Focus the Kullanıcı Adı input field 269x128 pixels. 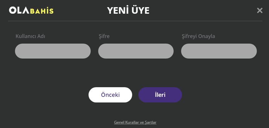tap(53, 51)
